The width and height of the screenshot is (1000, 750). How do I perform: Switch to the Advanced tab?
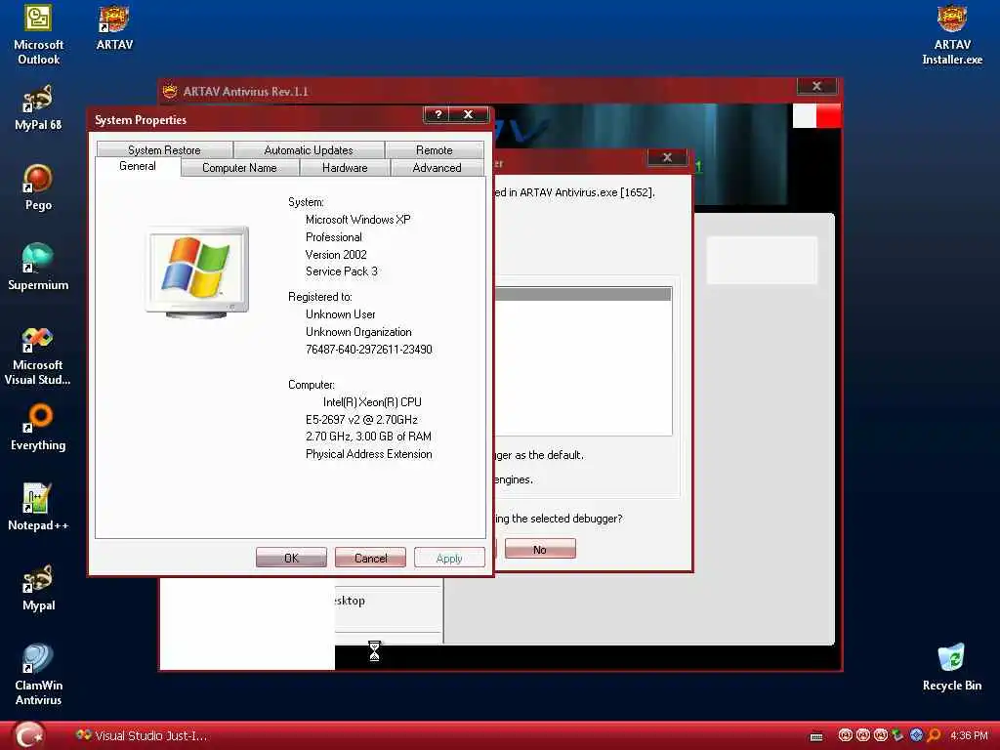point(437,168)
